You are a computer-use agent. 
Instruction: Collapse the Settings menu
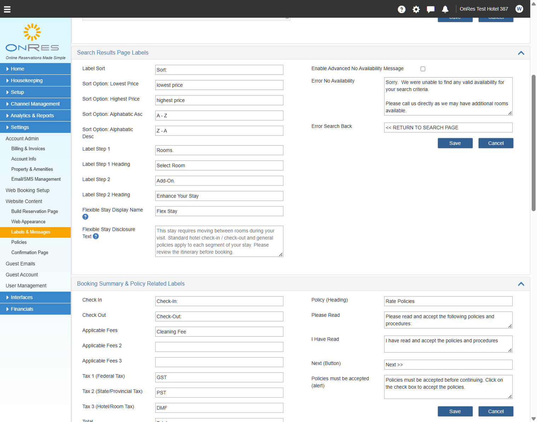tap(35, 127)
